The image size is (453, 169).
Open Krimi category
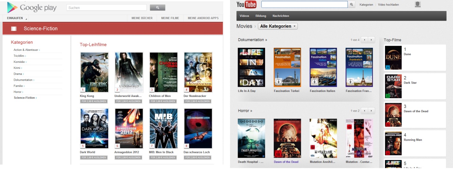(x=18, y=68)
